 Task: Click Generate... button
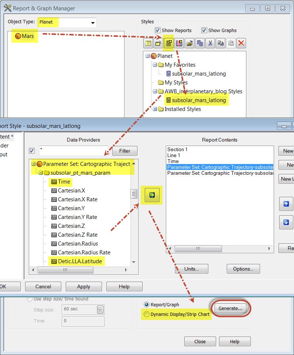point(230,308)
